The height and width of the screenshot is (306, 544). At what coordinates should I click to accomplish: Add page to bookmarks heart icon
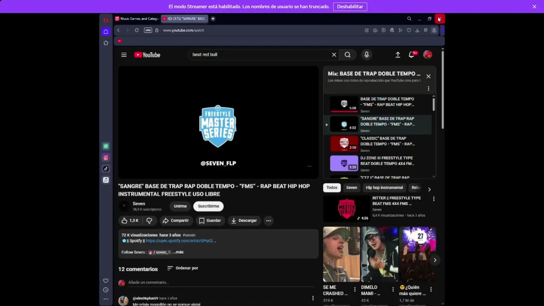coord(409,30)
